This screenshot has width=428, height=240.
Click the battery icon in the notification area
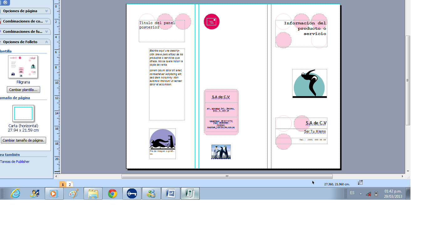[376, 193]
